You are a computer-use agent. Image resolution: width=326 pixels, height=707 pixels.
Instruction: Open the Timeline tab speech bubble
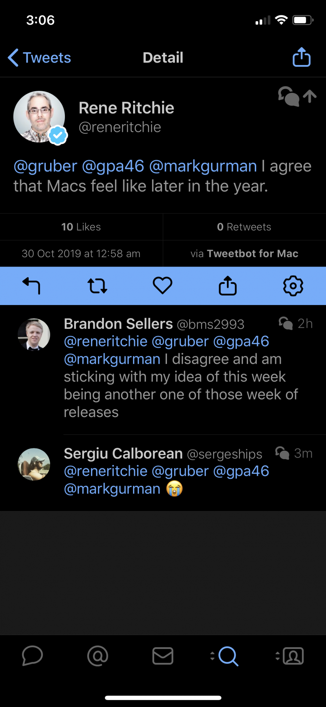[x=32, y=656]
